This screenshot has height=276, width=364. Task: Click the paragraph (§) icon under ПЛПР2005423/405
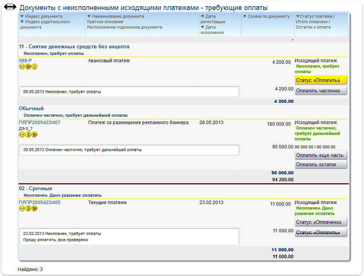click(x=28, y=209)
